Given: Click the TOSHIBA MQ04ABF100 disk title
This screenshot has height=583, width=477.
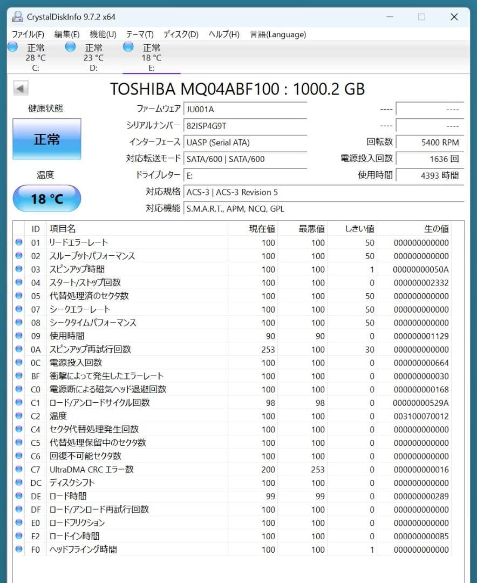Looking at the screenshot, I should pos(237,89).
